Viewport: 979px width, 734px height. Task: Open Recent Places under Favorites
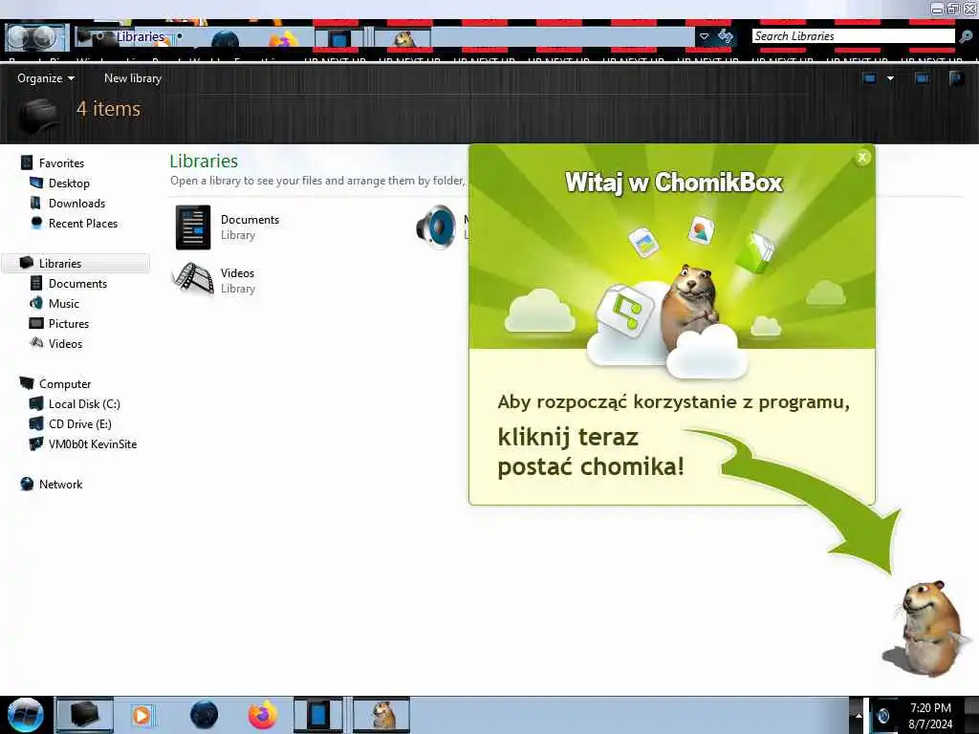83,223
